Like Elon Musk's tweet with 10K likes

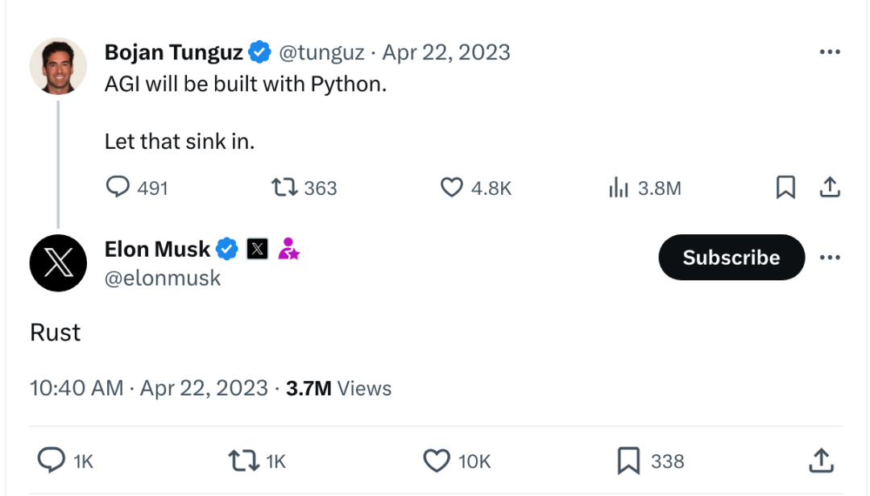click(x=437, y=461)
